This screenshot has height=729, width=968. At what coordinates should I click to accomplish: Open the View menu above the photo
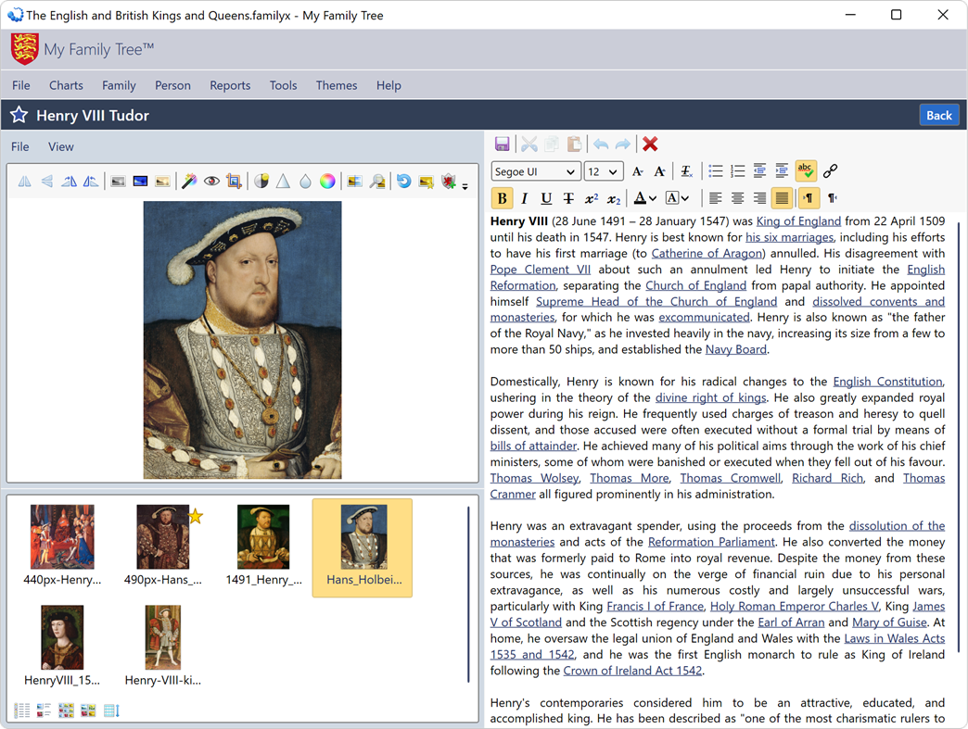click(61, 146)
